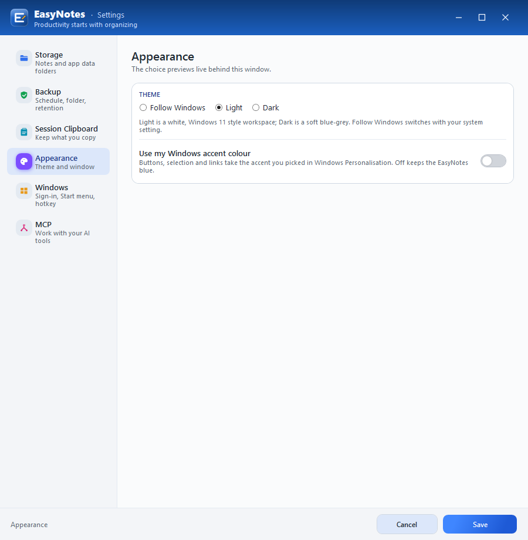Click the Session Clipboard icon
528x540 pixels.
click(x=23, y=132)
